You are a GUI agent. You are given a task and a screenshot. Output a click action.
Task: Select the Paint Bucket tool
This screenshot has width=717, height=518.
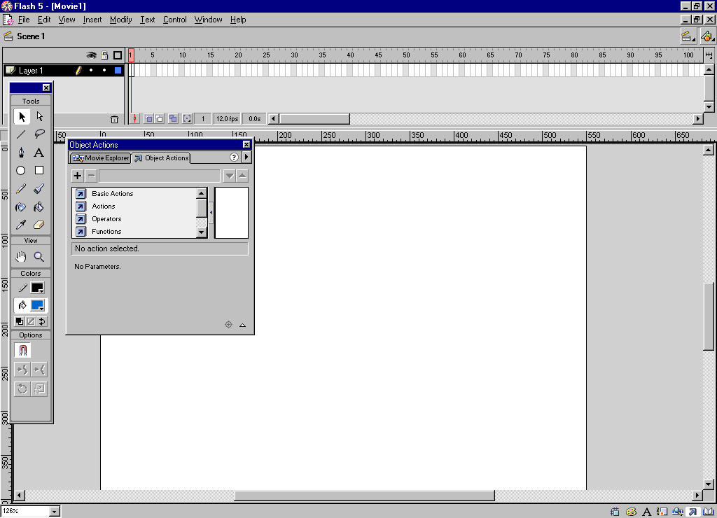(x=39, y=207)
